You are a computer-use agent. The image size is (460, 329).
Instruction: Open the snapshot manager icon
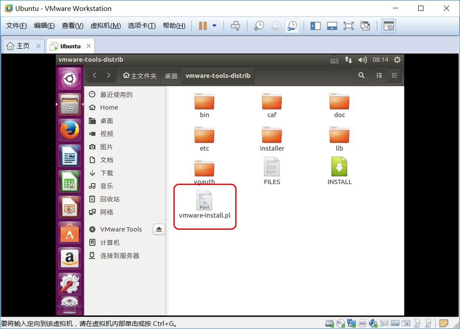coord(292,26)
